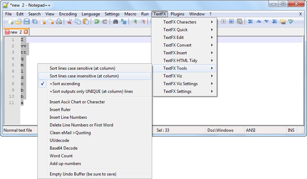Screen dimensions: 307x179
Task: Toggle '+Sort outputs only UNIQUE' option
Action: point(95,91)
